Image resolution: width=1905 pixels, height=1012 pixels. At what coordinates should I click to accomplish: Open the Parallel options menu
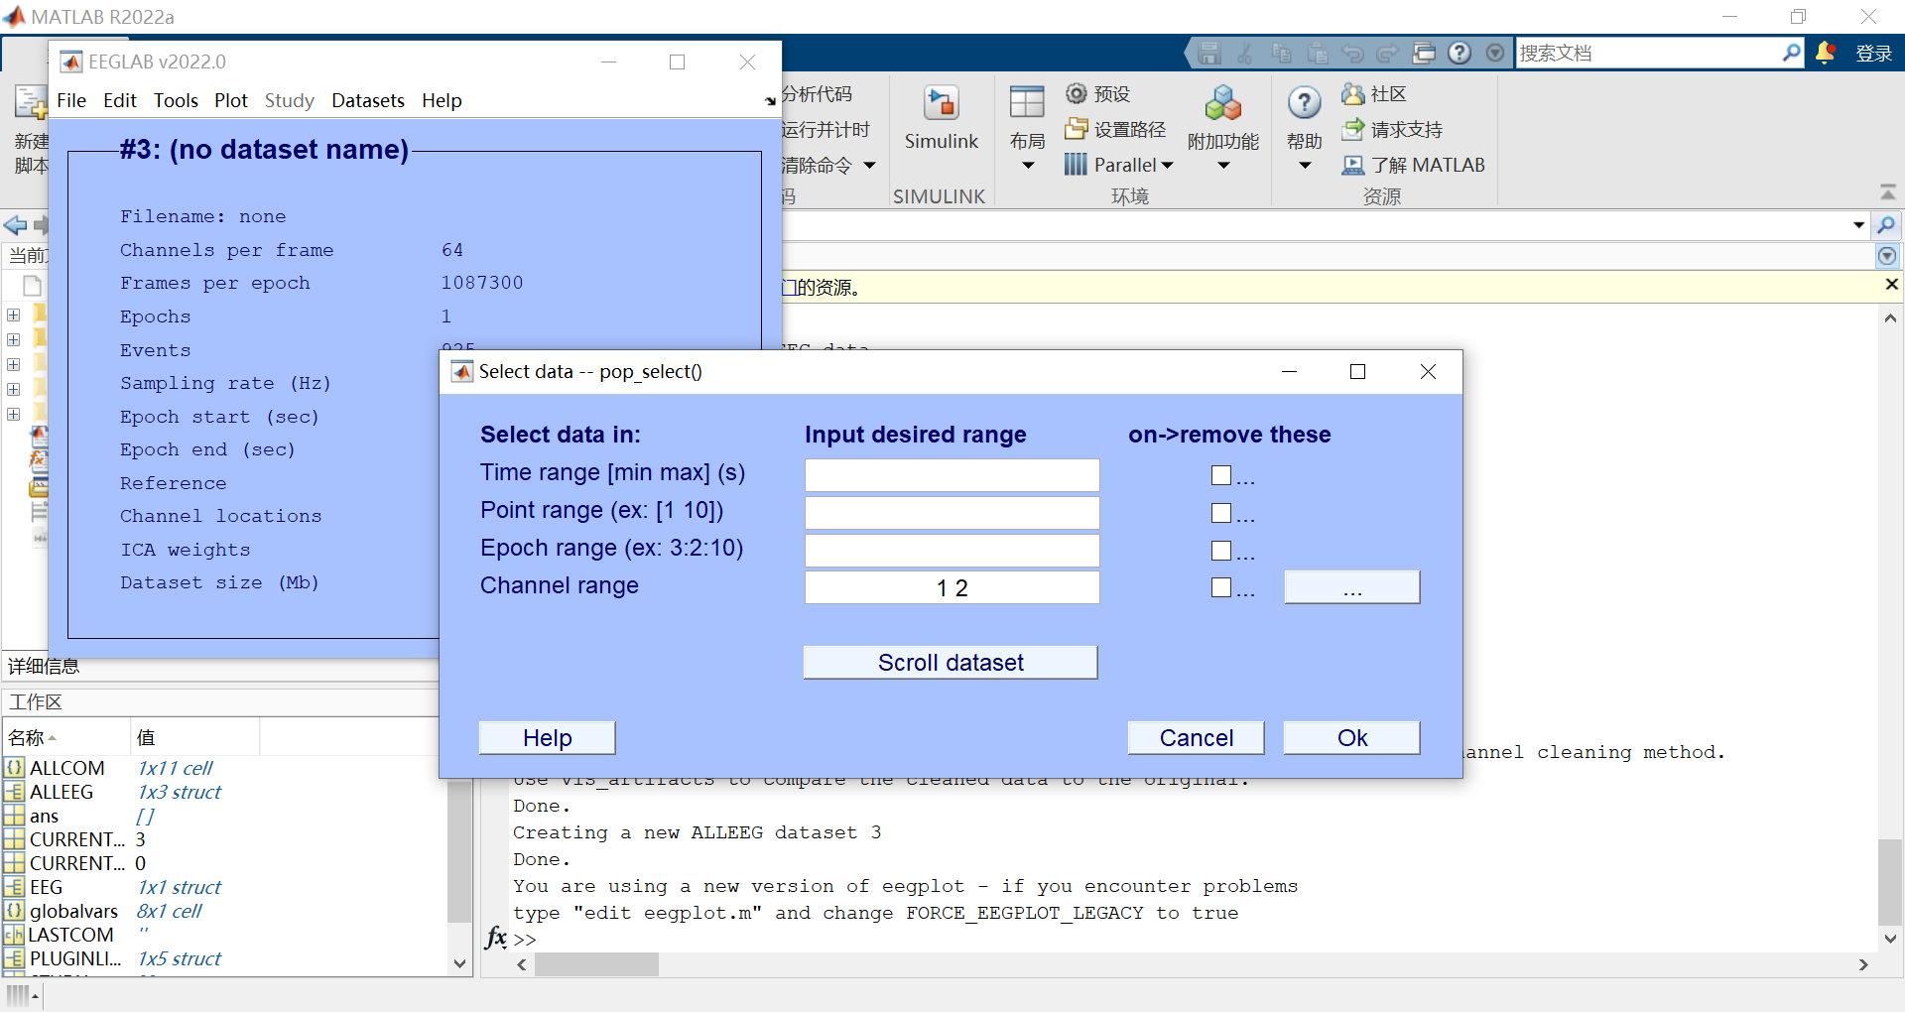(x=1119, y=165)
